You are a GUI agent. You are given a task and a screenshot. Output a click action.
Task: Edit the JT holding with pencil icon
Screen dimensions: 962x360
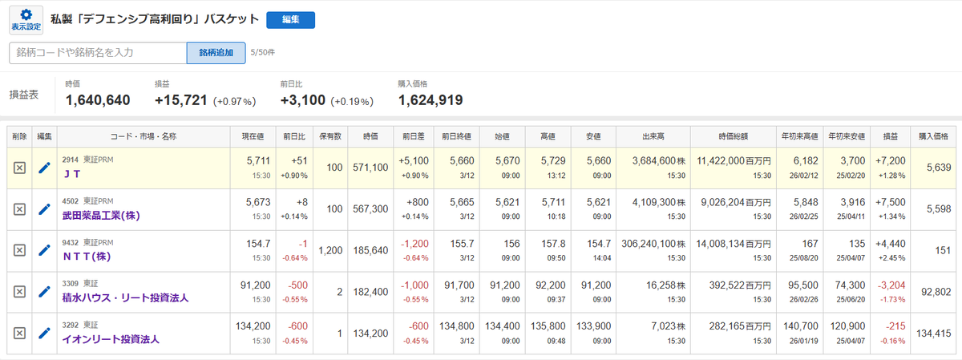(x=45, y=168)
